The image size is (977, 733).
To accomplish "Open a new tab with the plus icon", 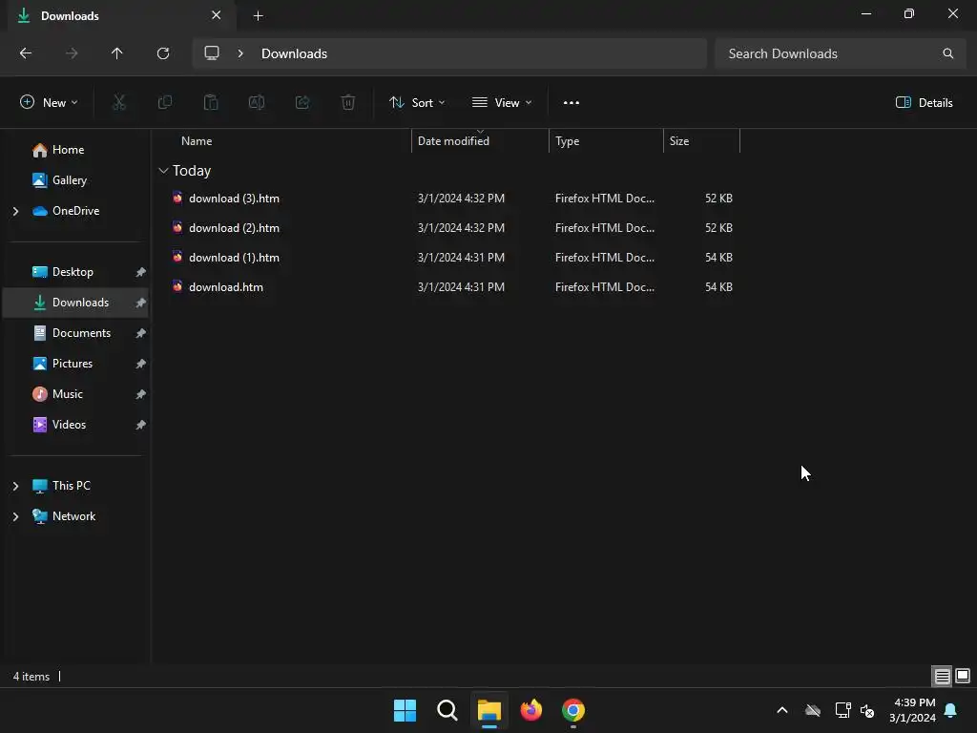I will 258,15.
